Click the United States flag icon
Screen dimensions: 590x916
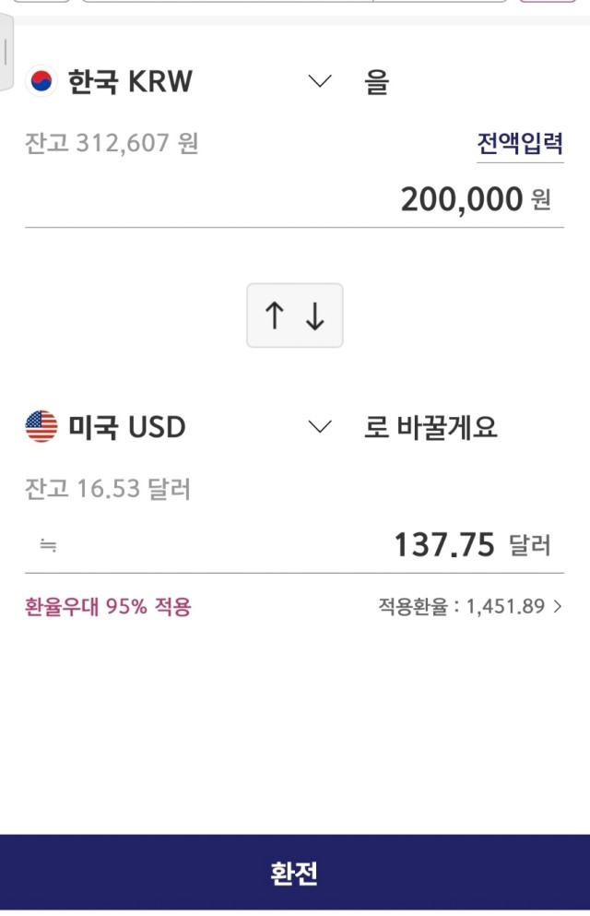pyautogui.click(x=41, y=426)
